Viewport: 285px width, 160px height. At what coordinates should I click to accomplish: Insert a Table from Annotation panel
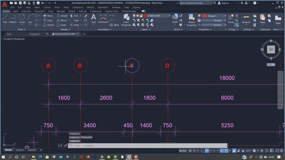(x=114, y=25)
